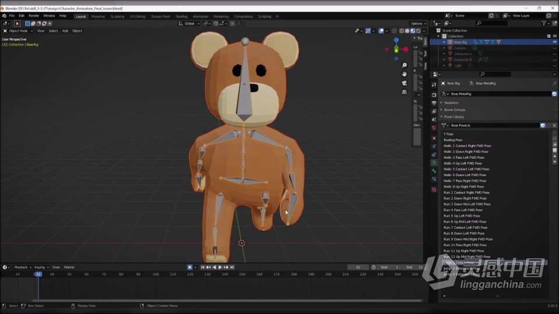Expand Character A tree item in outliner

(444, 53)
